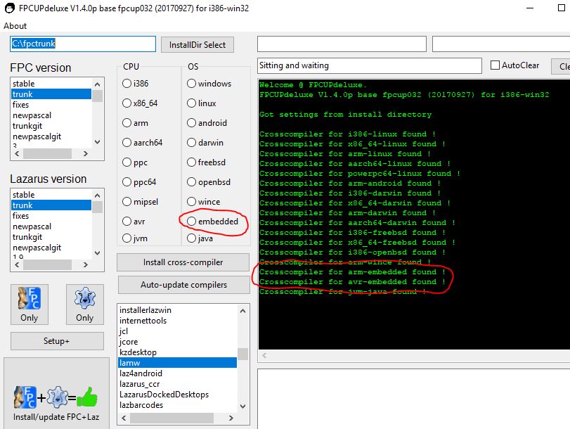Select fixes in FPC version list
Screen dimensions: 570x429
(51, 105)
